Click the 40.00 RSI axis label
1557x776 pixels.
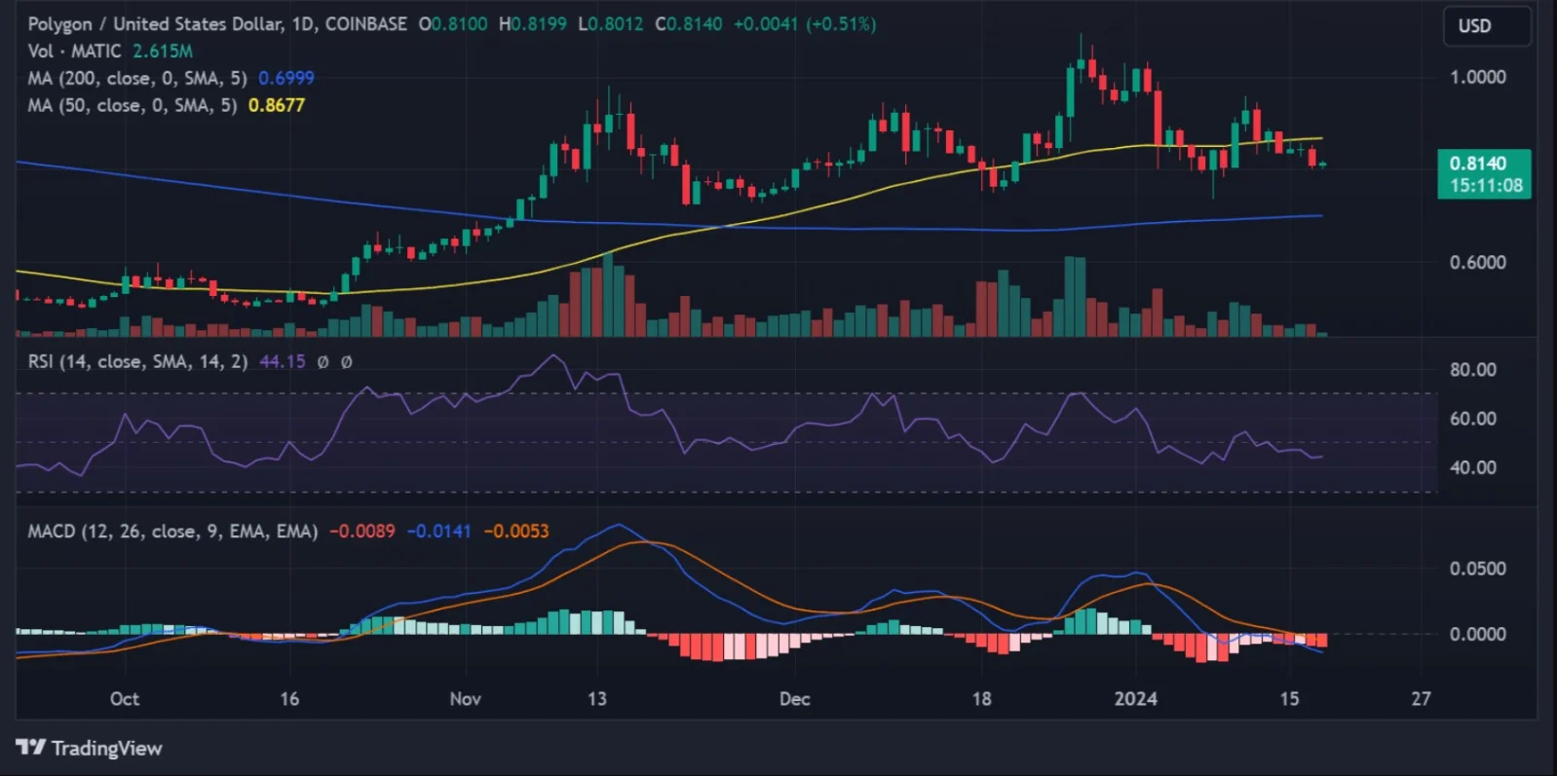[x=1473, y=468]
